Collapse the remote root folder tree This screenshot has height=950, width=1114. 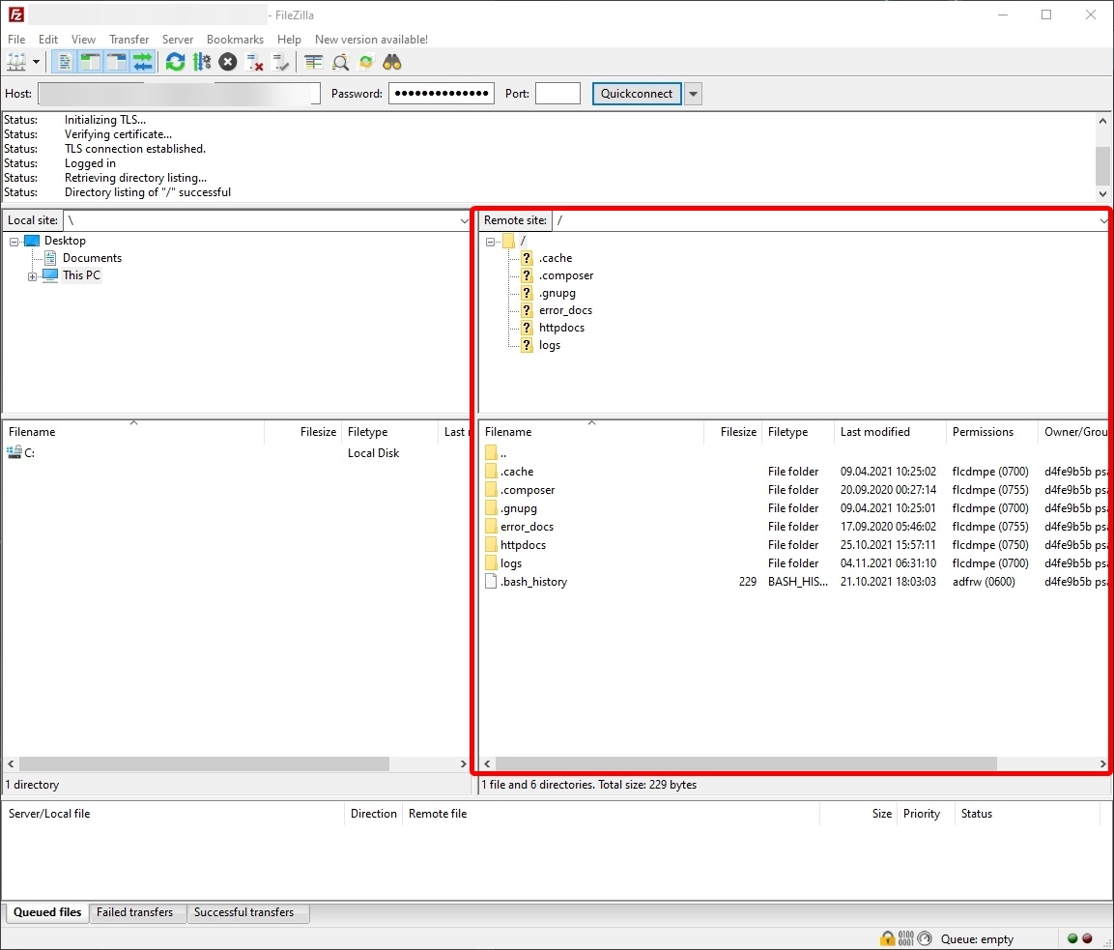(x=491, y=242)
